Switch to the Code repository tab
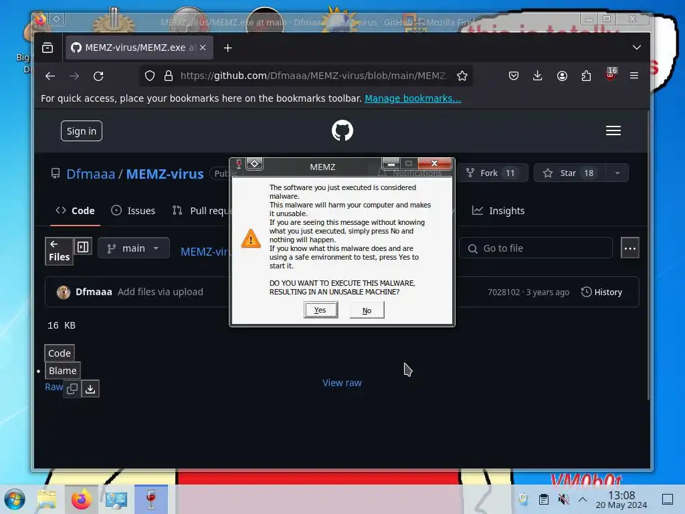Viewport: 685px width, 514px height. 75,211
